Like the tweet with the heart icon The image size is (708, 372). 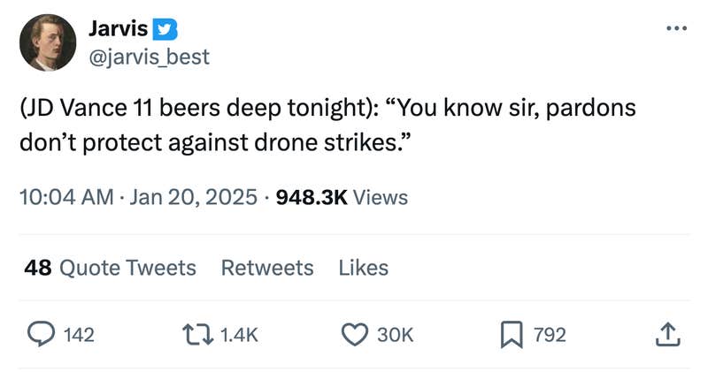coord(354,334)
